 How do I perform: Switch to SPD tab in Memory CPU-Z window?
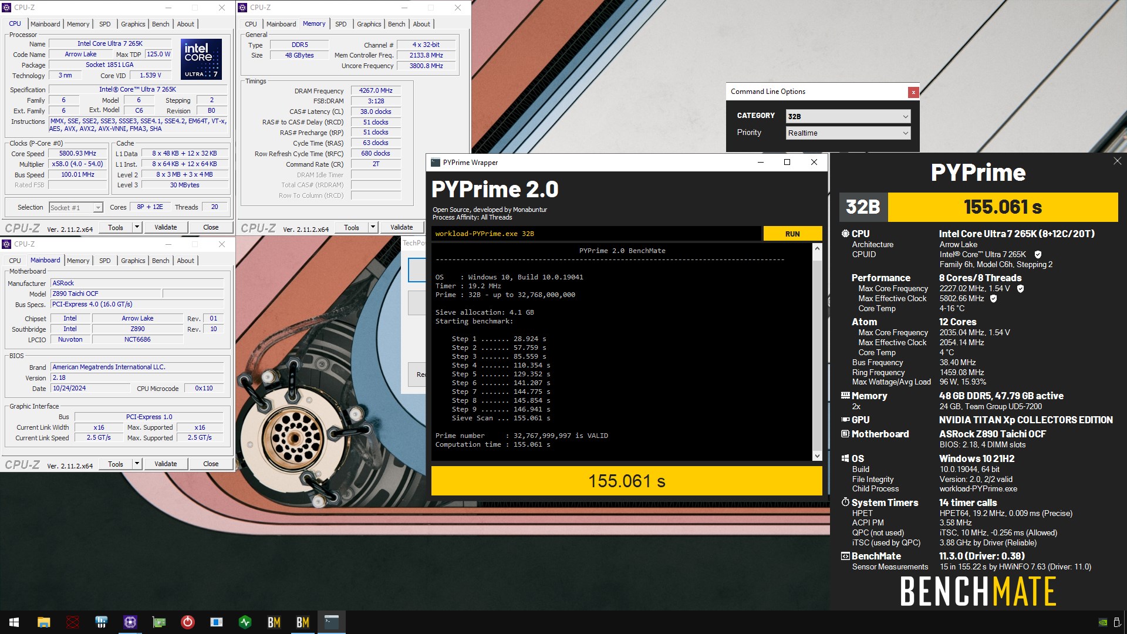pos(341,24)
